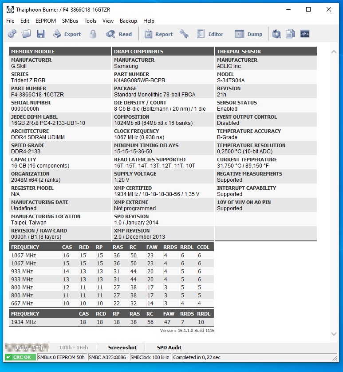Screen dimensions: 343x372
Task: Click the part number F4-3866C18-16GTZR value
Action: point(37,95)
